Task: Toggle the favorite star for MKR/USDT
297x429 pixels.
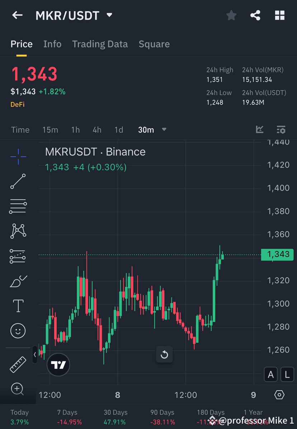Action: pyautogui.click(x=231, y=15)
